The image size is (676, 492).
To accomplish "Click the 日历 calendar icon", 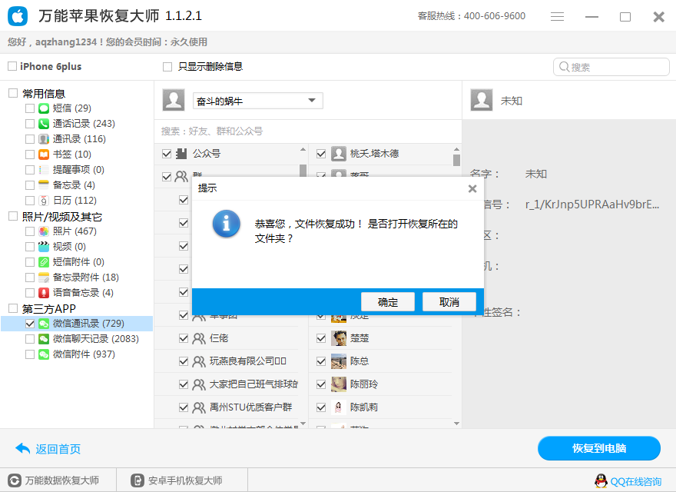I will click(44, 200).
